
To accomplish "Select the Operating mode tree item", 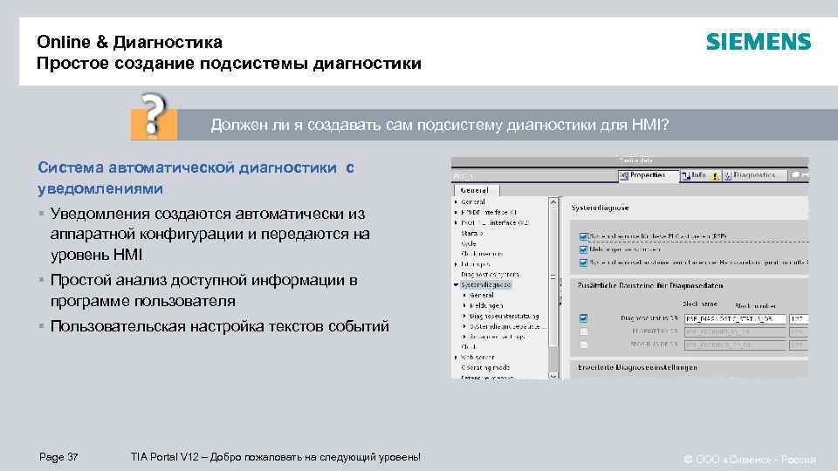I will coord(485,367).
